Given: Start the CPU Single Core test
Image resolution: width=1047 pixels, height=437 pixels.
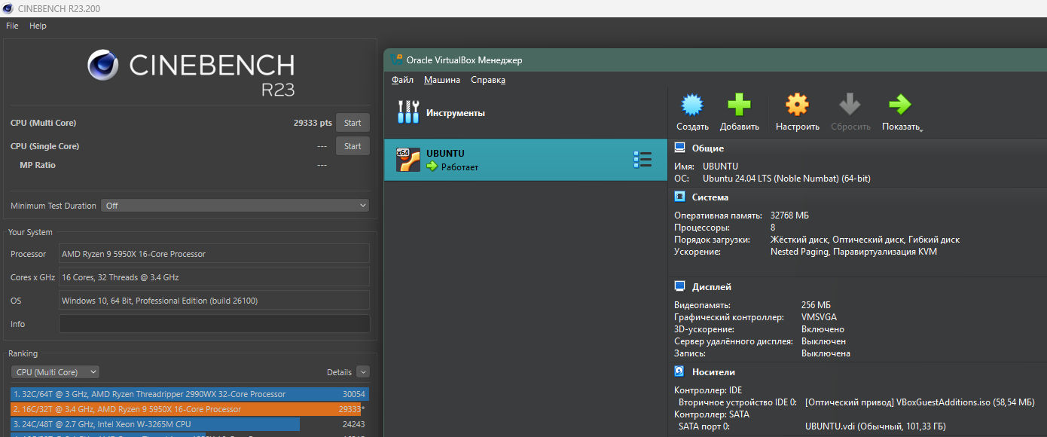Looking at the screenshot, I should tap(353, 146).
